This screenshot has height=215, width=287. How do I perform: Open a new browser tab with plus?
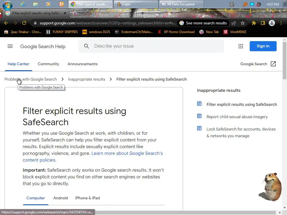[143, 13]
